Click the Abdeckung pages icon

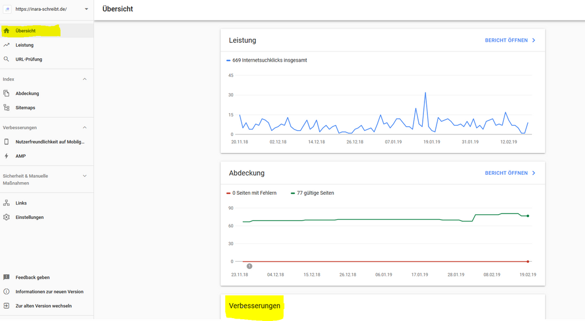pos(6,93)
